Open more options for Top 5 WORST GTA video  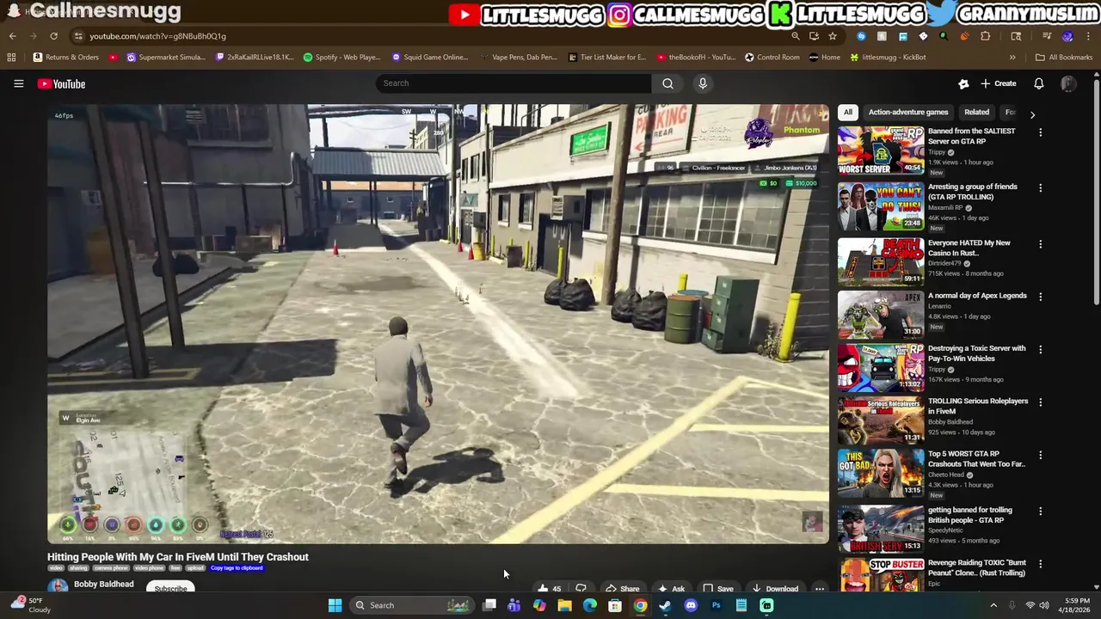[1040, 455]
